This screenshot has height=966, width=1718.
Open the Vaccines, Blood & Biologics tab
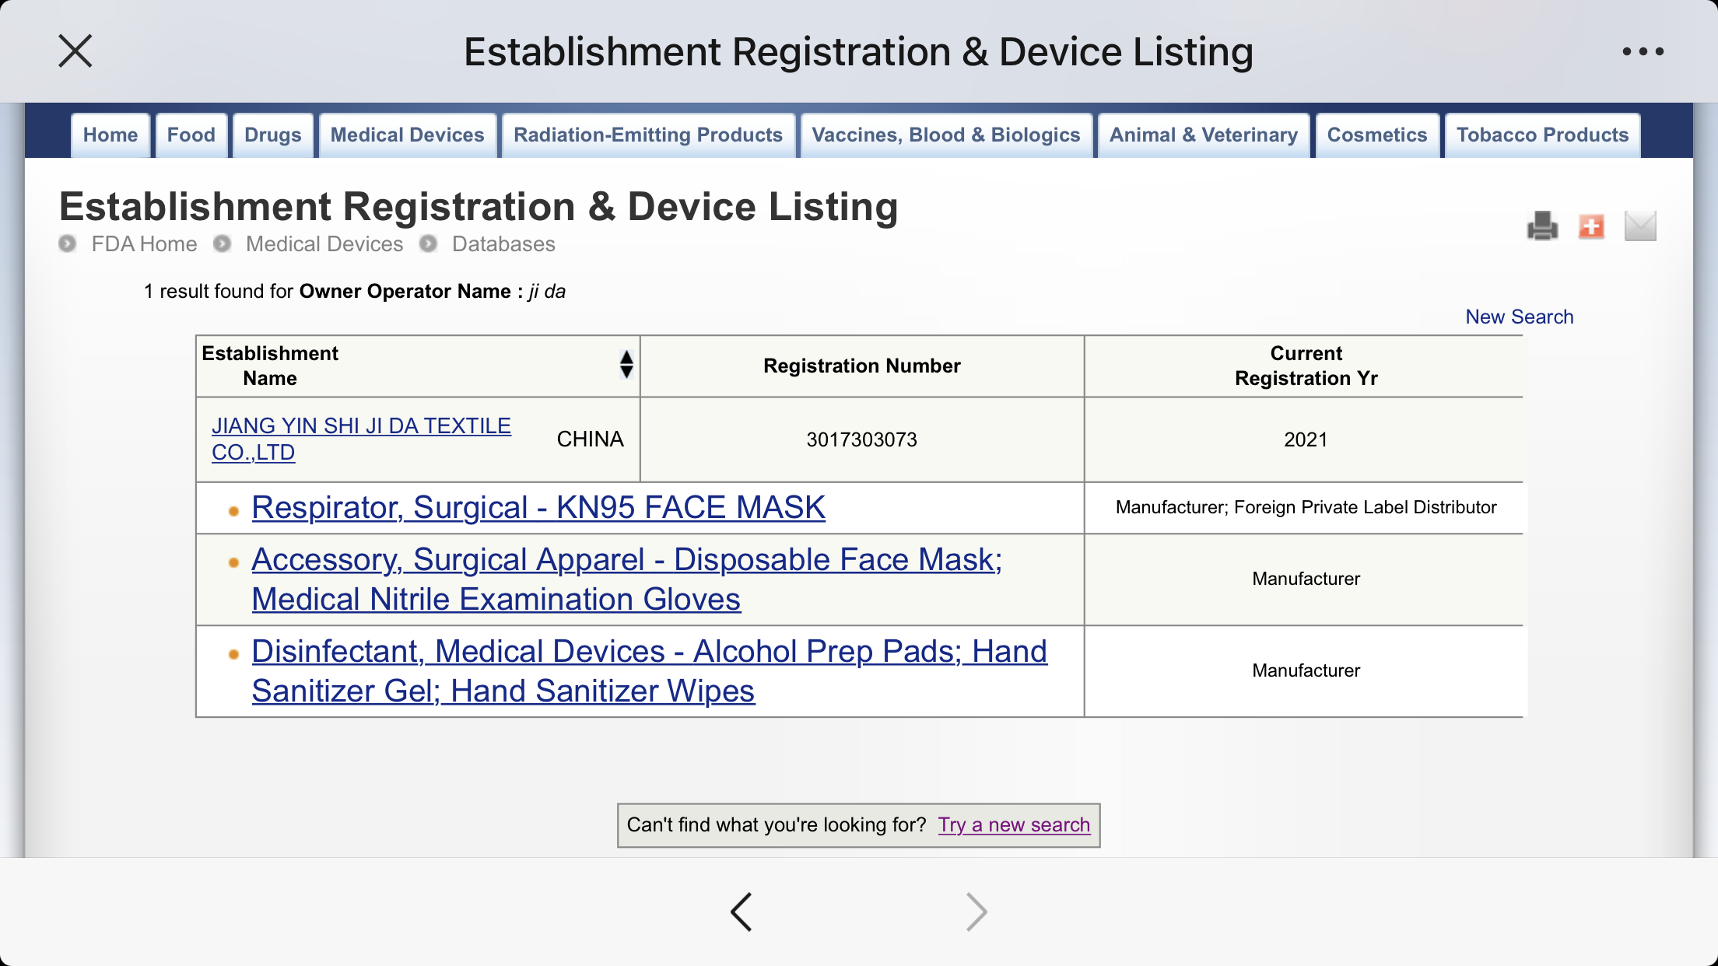coord(946,135)
